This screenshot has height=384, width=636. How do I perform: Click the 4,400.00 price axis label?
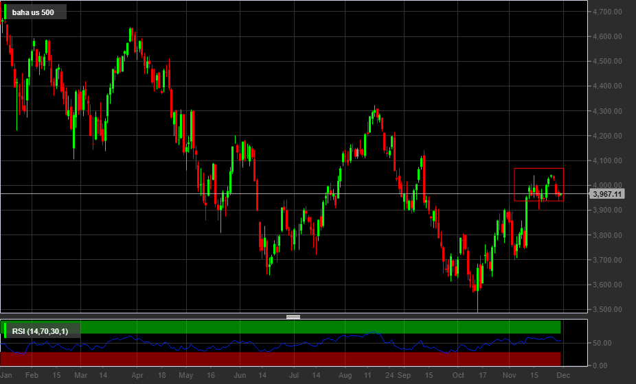[607, 86]
